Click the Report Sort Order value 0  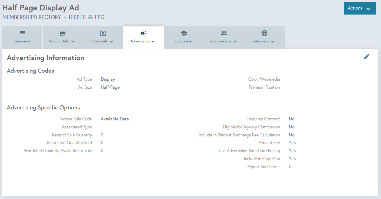point(290,167)
